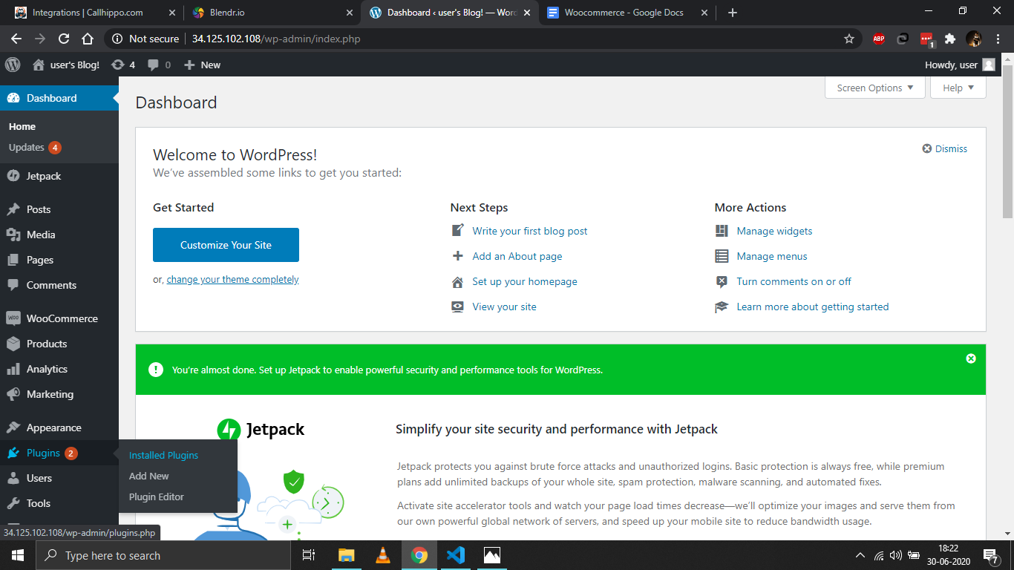The height and width of the screenshot is (570, 1014).
Task: Click the Products box icon
Action: coord(13,344)
